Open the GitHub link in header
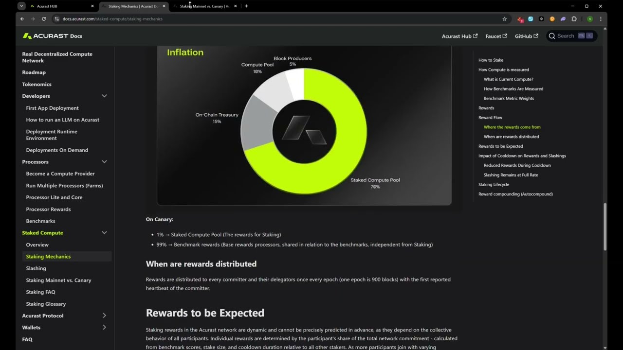Screen dimensions: 623x350 527,36
